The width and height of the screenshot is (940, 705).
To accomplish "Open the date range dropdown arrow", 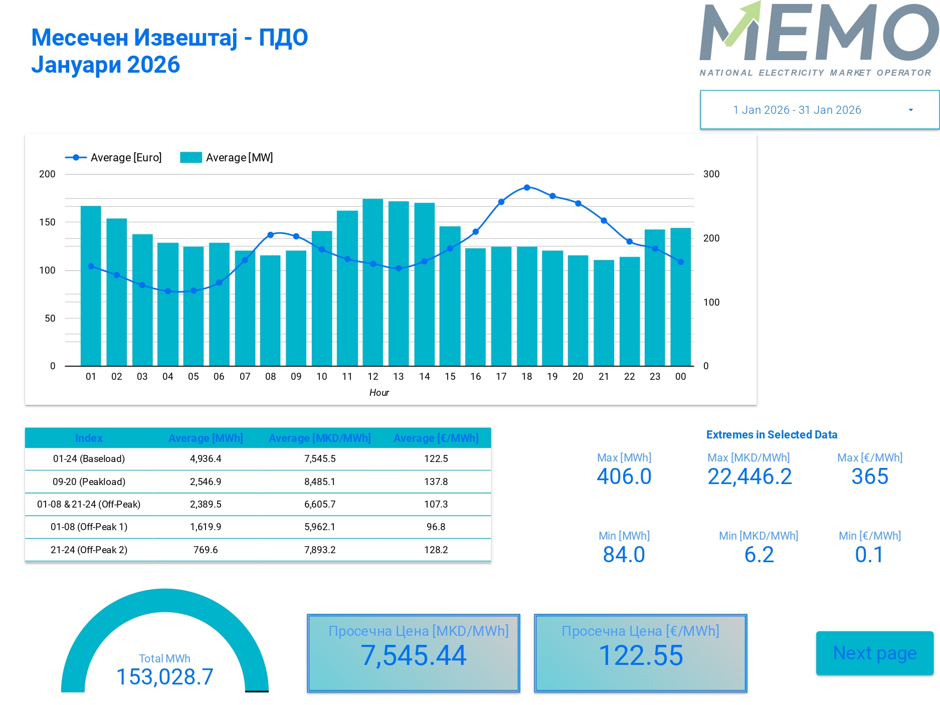I will (910, 110).
